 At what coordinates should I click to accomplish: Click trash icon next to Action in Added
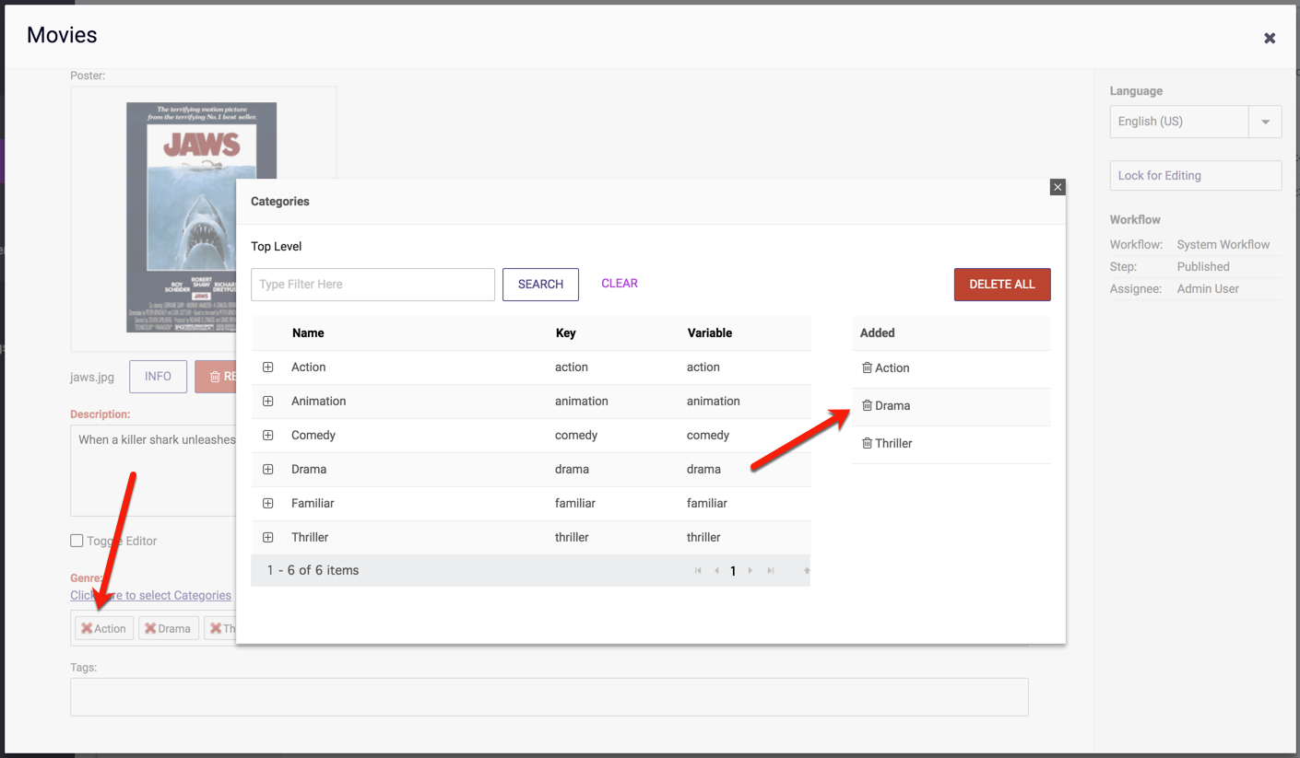click(867, 367)
